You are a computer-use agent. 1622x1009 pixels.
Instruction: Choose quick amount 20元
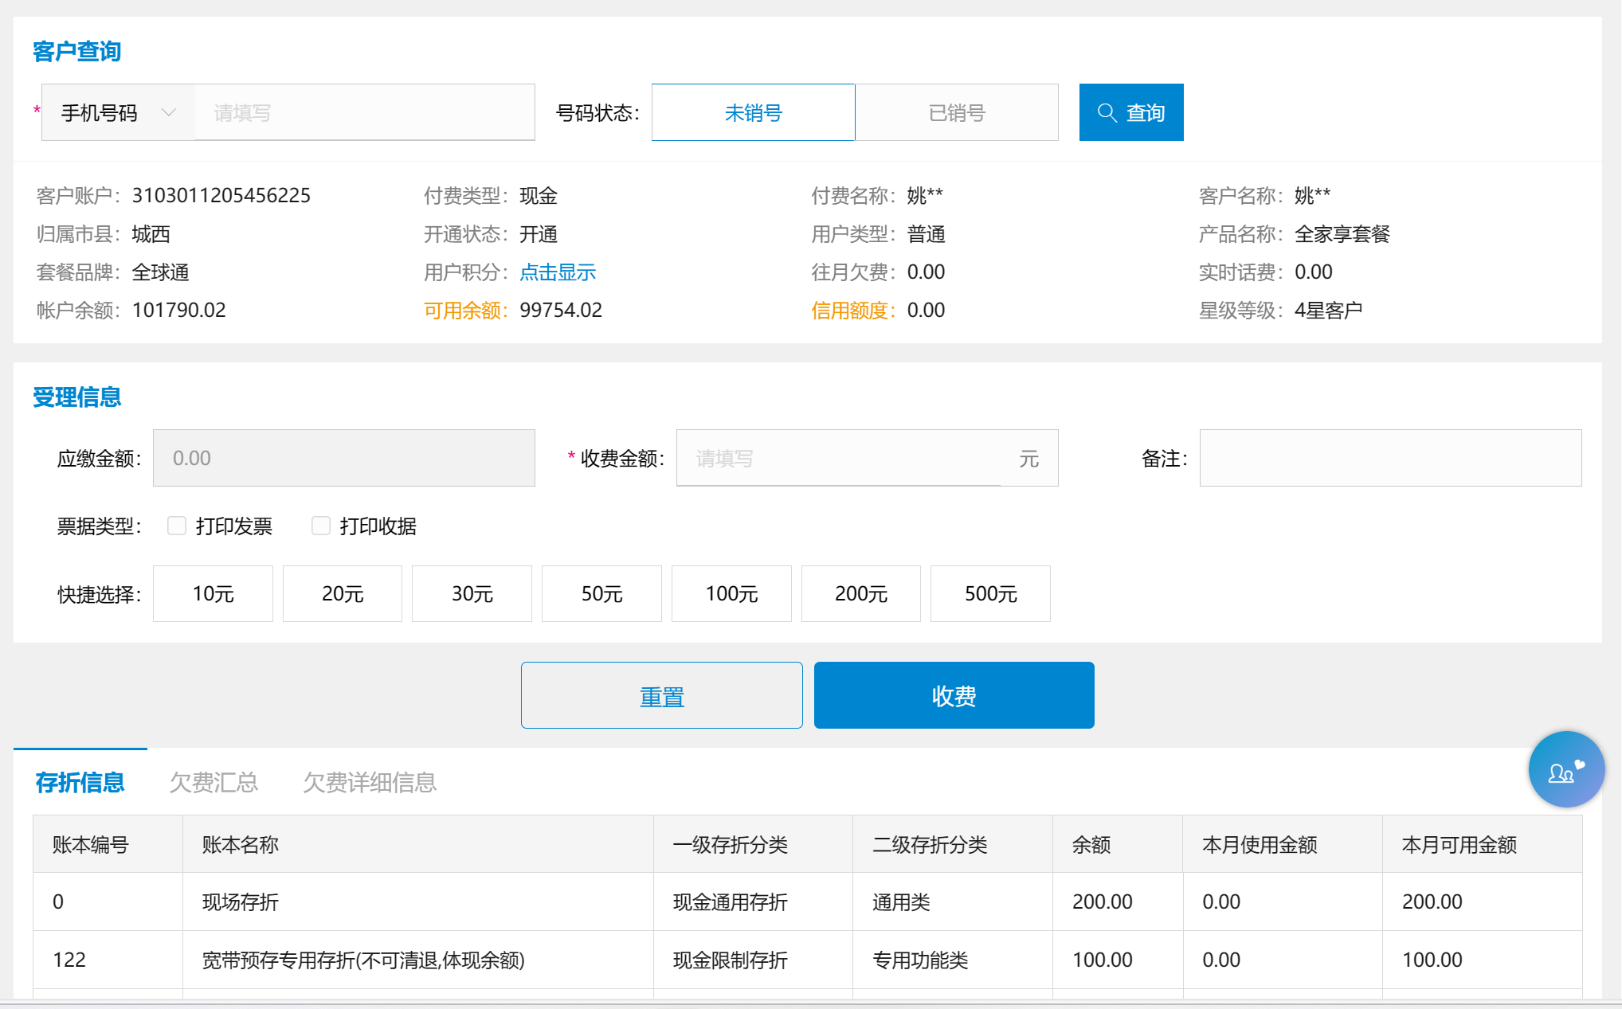click(343, 593)
